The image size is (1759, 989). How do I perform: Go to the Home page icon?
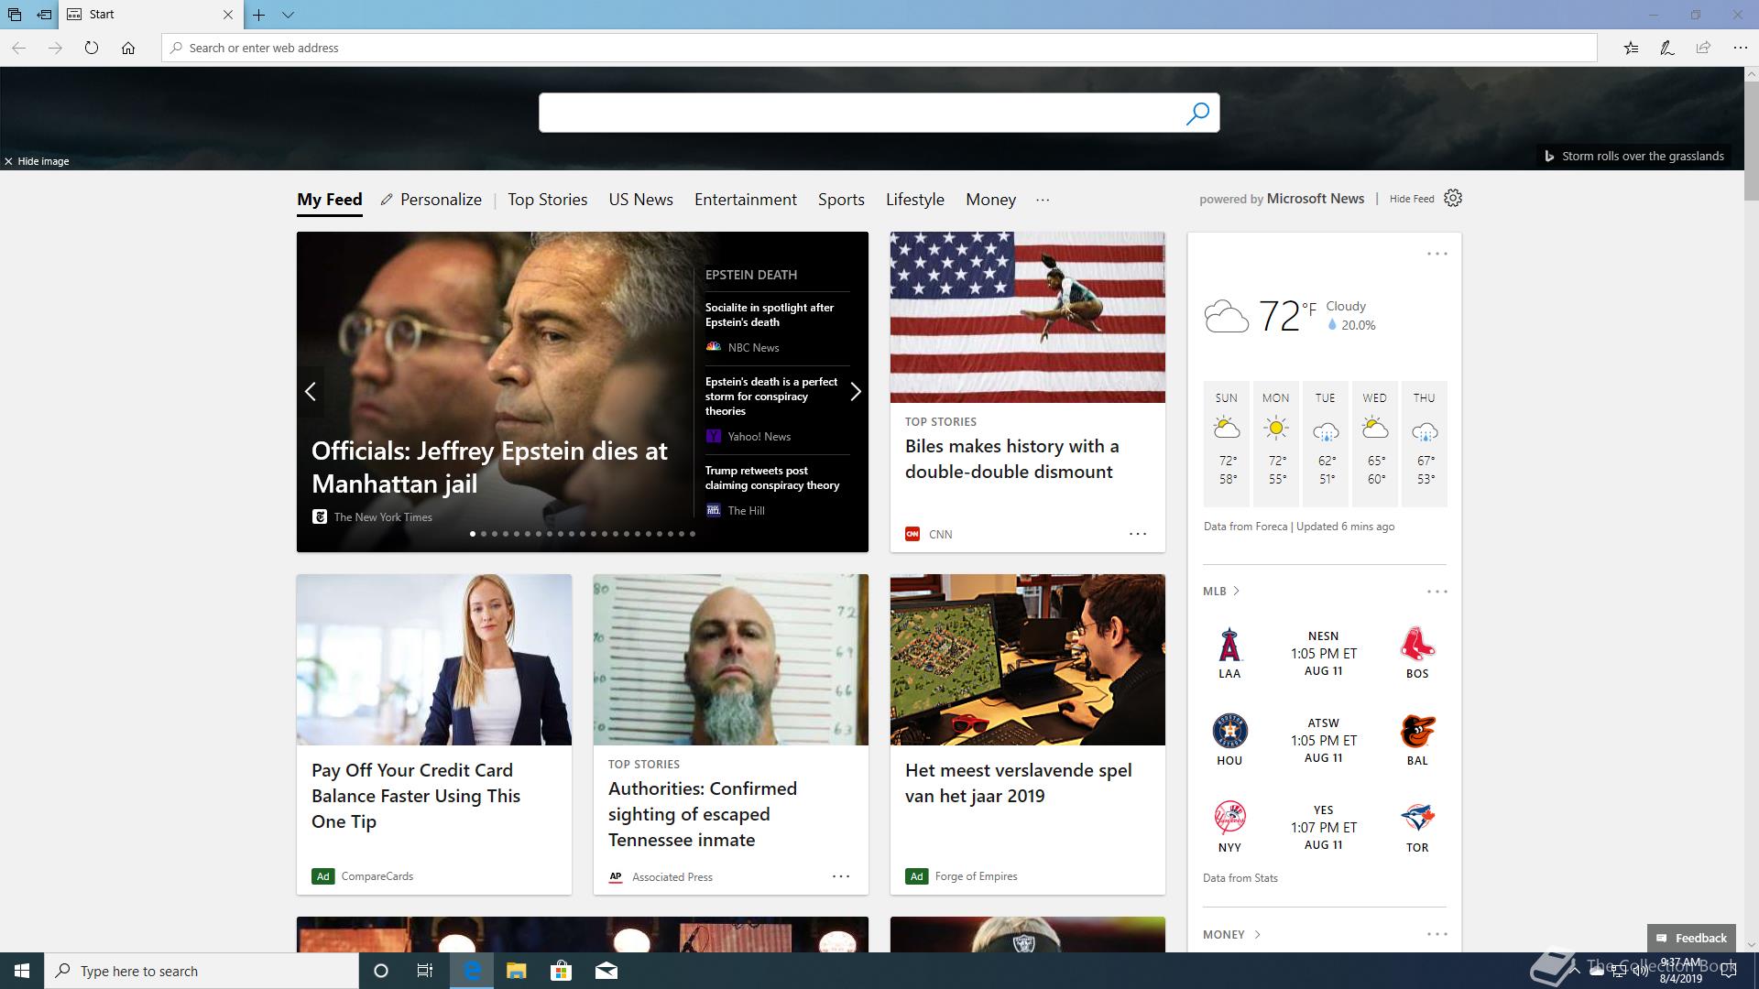click(128, 48)
